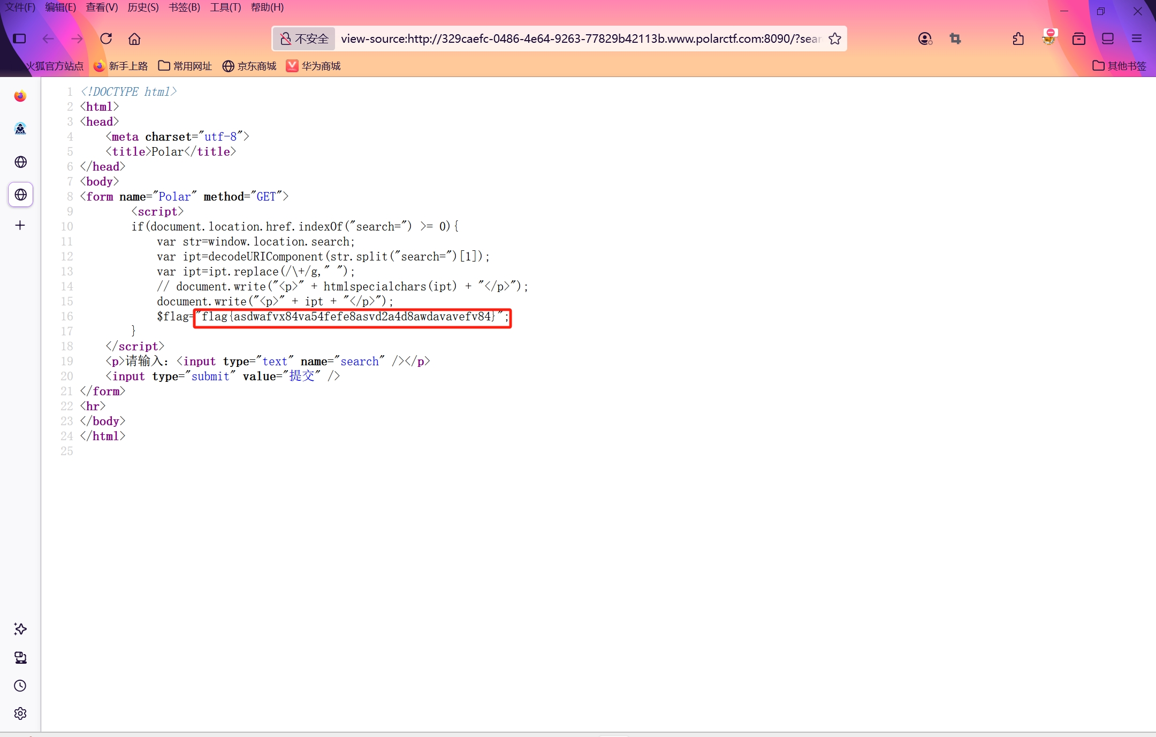Open the 工具(T) menu
1156x737 pixels.
coord(225,7)
